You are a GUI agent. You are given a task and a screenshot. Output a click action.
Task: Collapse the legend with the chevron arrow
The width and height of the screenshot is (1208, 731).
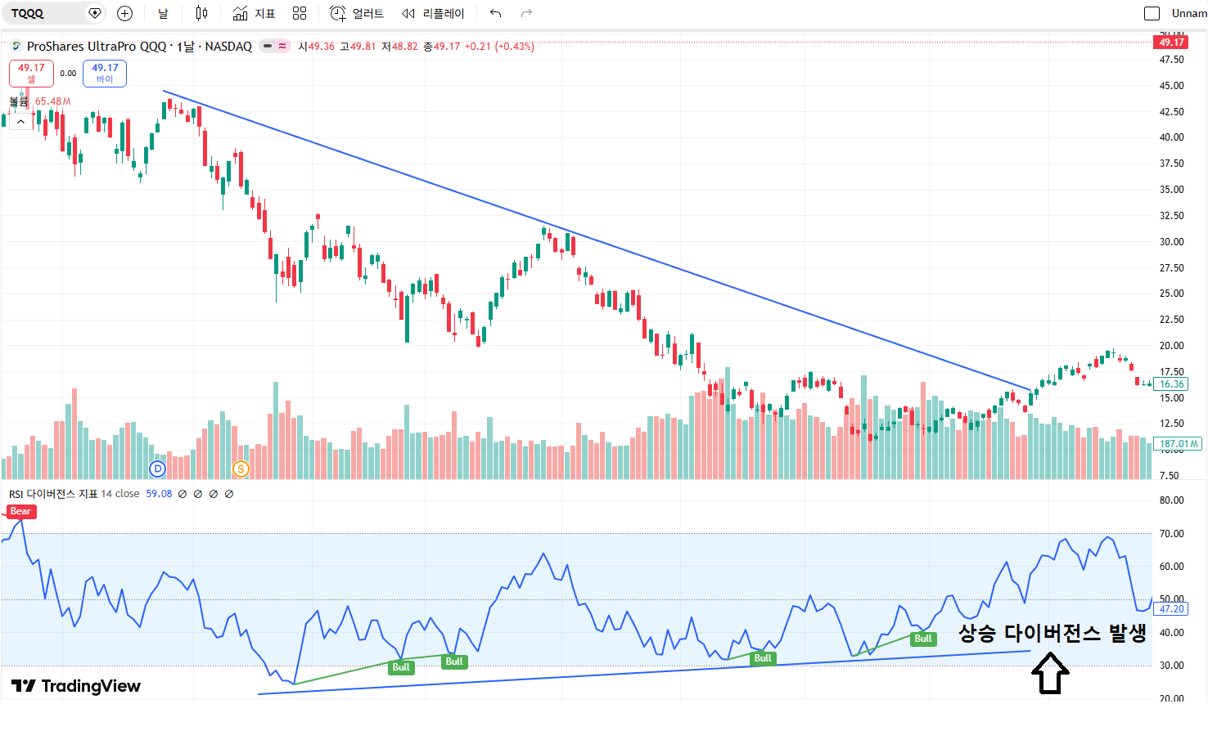(x=20, y=122)
